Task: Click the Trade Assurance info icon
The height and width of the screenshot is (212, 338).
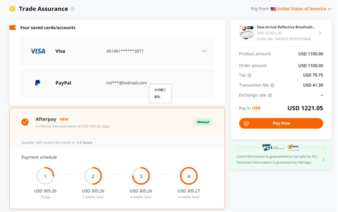Action: click(x=72, y=9)
